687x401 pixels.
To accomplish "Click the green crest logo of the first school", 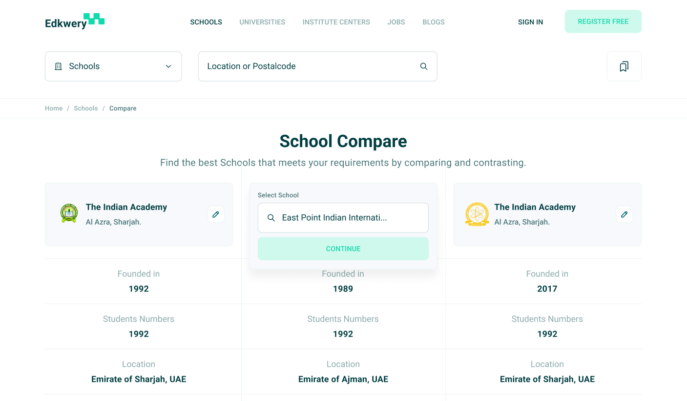I will click(69, 214).
